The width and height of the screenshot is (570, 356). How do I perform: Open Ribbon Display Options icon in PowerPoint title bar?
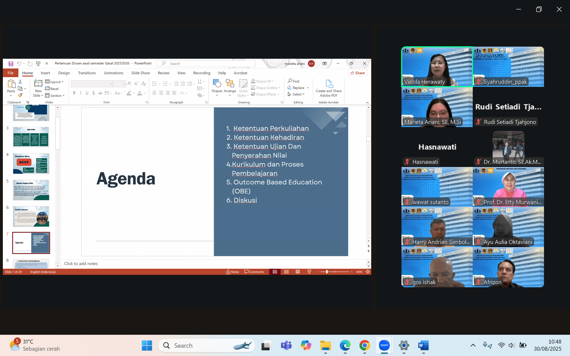click(325, 63)
